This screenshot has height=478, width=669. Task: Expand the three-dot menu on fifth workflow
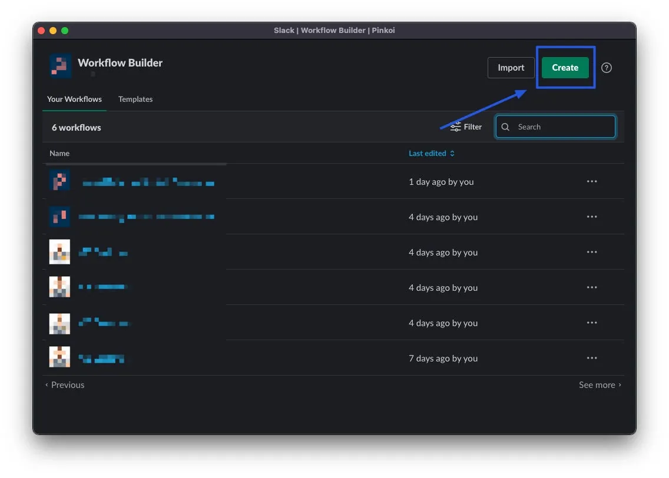[592, 323]
